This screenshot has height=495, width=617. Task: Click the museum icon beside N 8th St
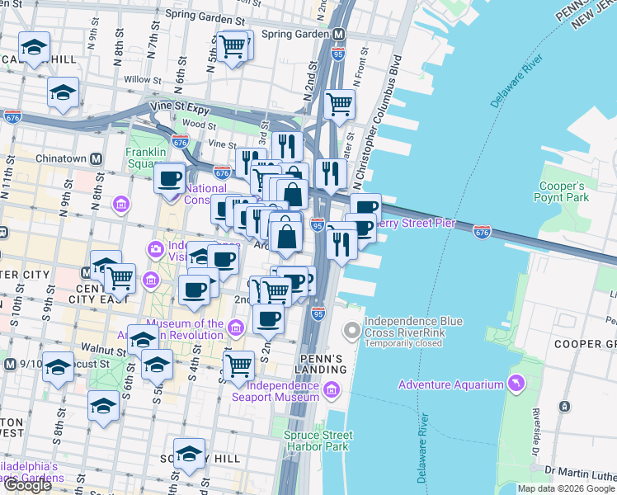[121, 205]
